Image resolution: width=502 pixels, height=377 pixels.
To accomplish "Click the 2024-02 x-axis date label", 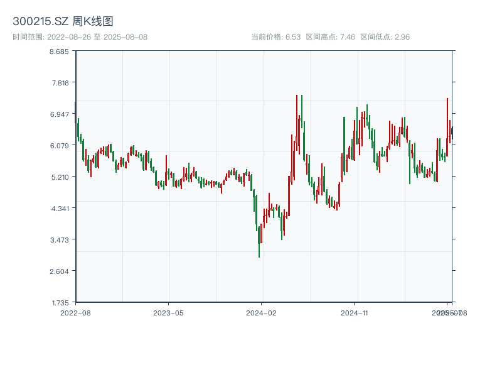I will [x=261, y=312].
